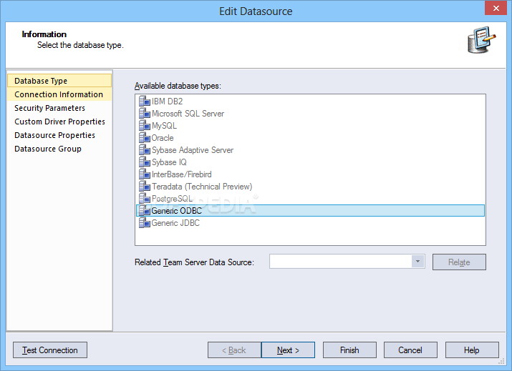
Task: Click the Sybase Adaptive Server icon
Action: (144, 150)
